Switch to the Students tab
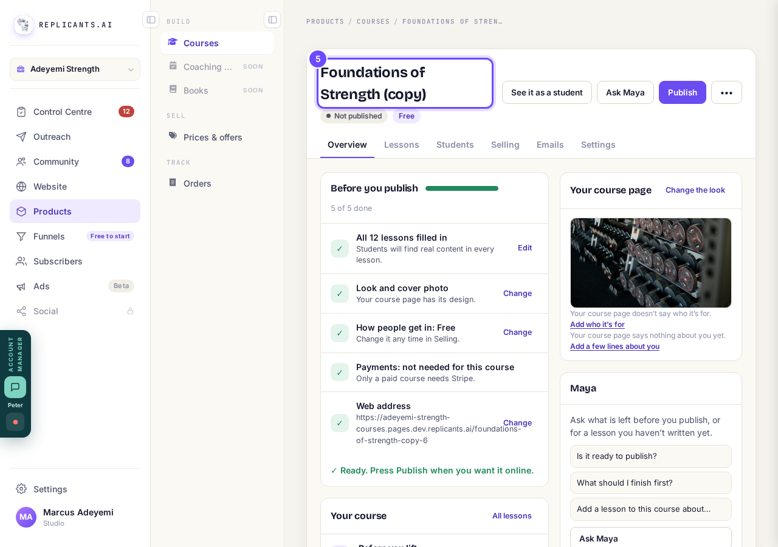 click(x=455, y=145)
